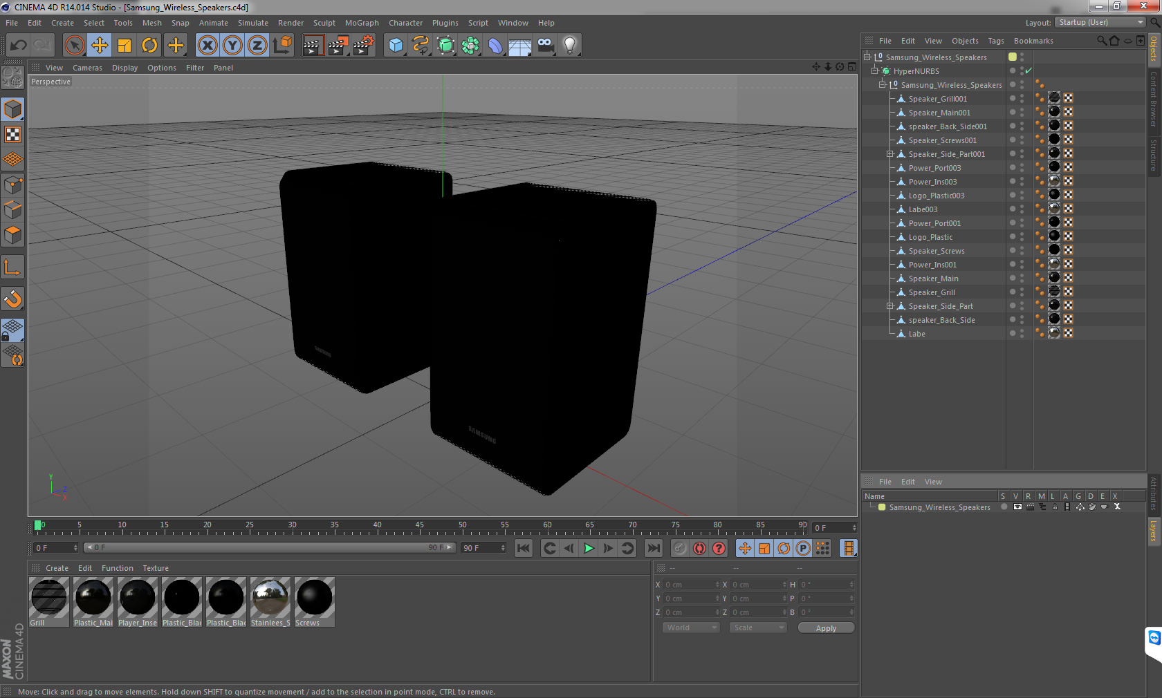Go to end of animation
Viewport: 1162px width, 698px height.
653,548
